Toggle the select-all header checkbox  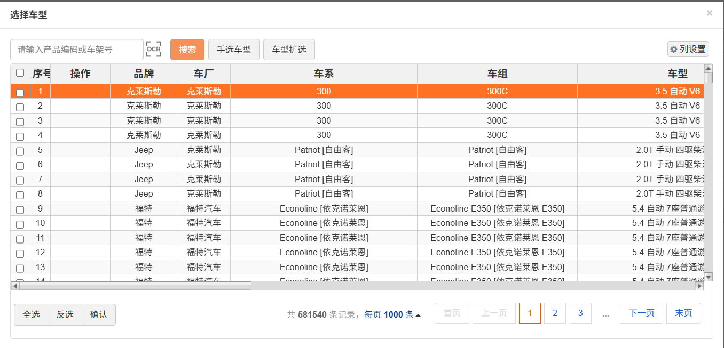(x=20, y=73)
